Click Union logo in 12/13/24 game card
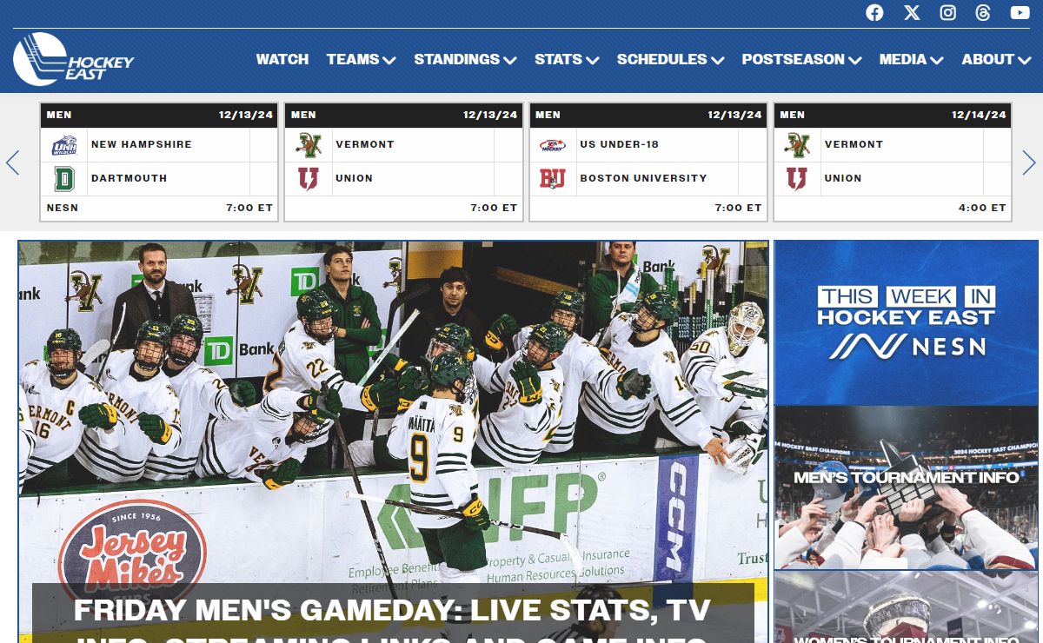This screenshot has height=643, width=1043. pyautogui.click(x=309, y=179)
